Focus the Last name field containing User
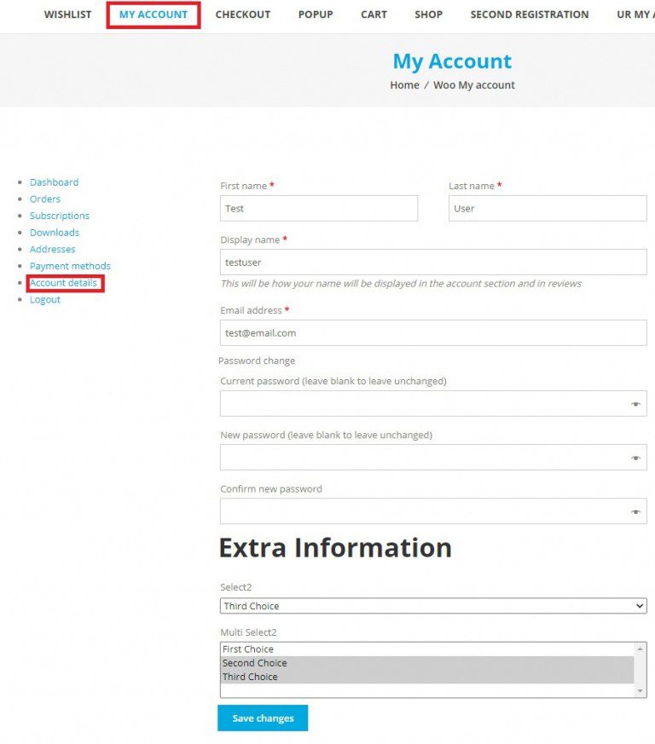 coord(548,208)
